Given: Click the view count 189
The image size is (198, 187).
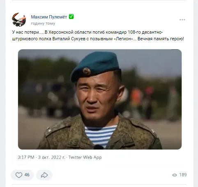Looking at the screenshot, I should click(x=183, y=175).
